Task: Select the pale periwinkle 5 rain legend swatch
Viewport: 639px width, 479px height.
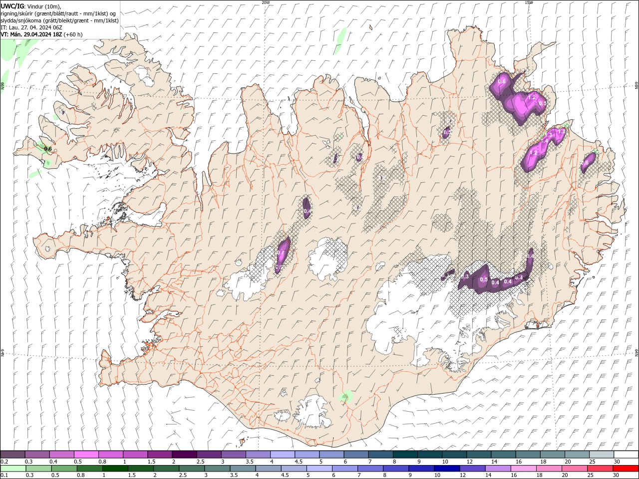Action: 319,469
